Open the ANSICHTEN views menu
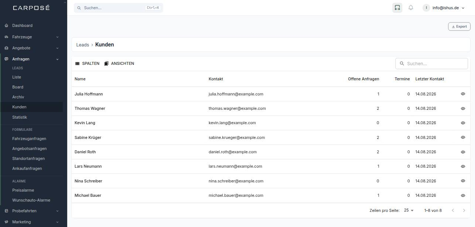475x227 pixels. (x=119, y=63)
